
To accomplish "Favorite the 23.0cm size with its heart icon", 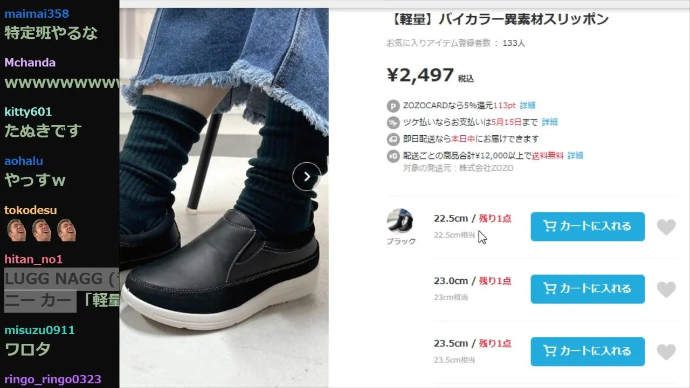I will click(x=666, y=289).
